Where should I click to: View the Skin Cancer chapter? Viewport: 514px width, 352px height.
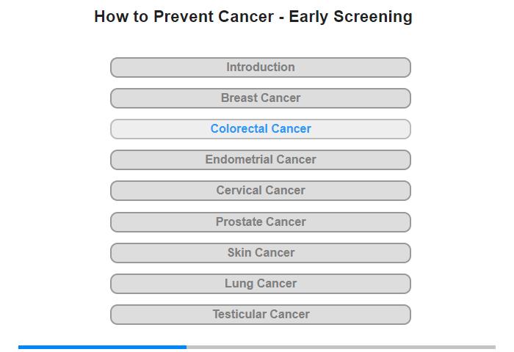[260, 253]
